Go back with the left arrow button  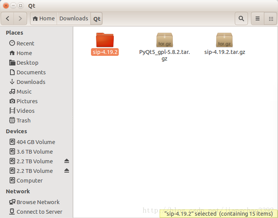coord(7,18)
